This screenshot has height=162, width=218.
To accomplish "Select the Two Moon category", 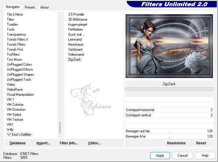I will pos(14,59).
